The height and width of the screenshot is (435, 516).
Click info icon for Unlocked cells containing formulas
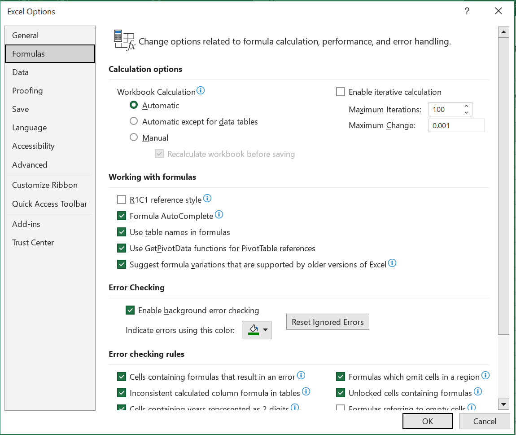tap(478, 392)
